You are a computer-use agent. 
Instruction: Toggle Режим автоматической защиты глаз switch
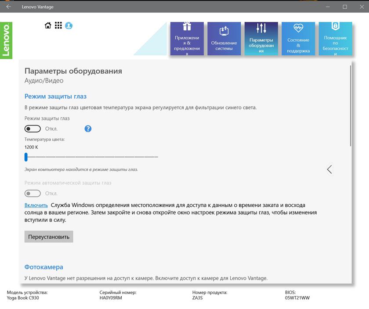pos(33,193)
